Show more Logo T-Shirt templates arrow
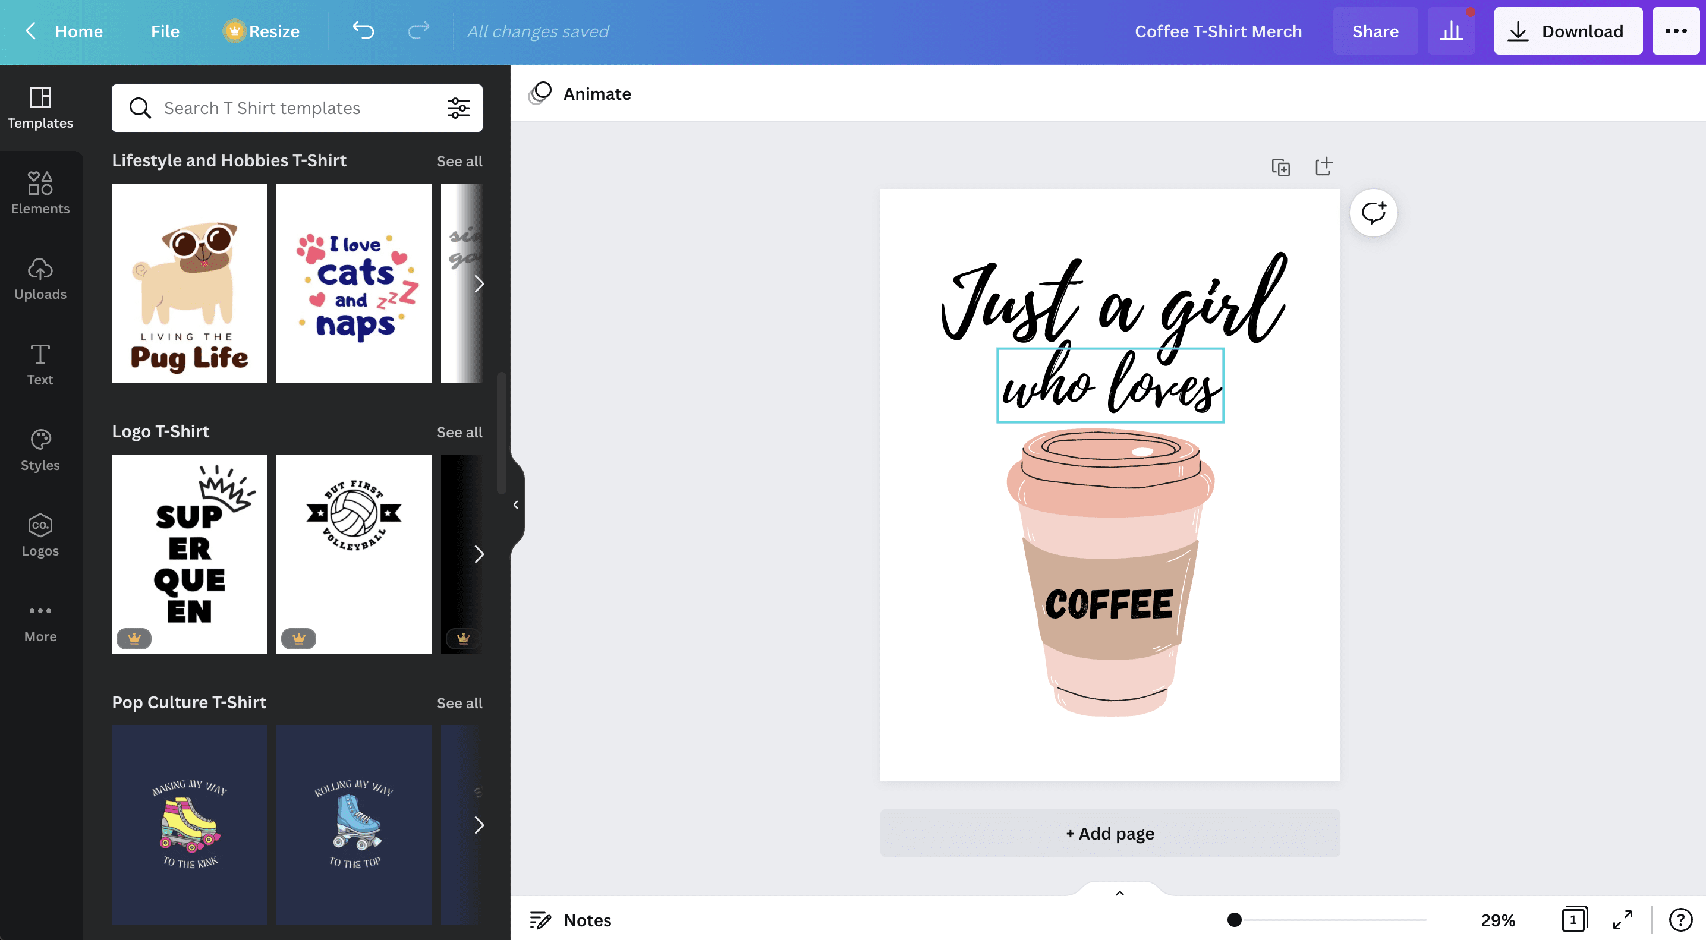Viewport: 1706px width, 940px height. [x=479, y=555]
